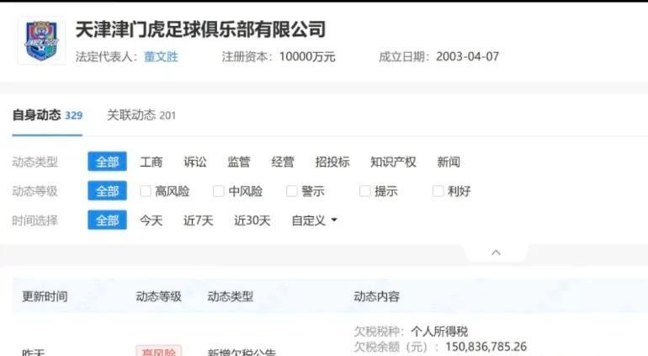Click establishment date 2003-04-07
This screenshot has height=356, width=648.
coord(467,56)
